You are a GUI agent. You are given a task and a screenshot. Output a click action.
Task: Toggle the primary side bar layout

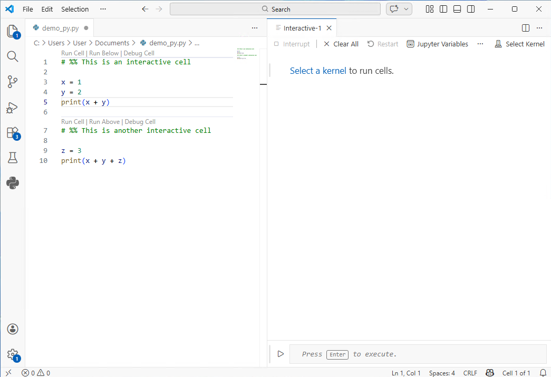point(443,9)
